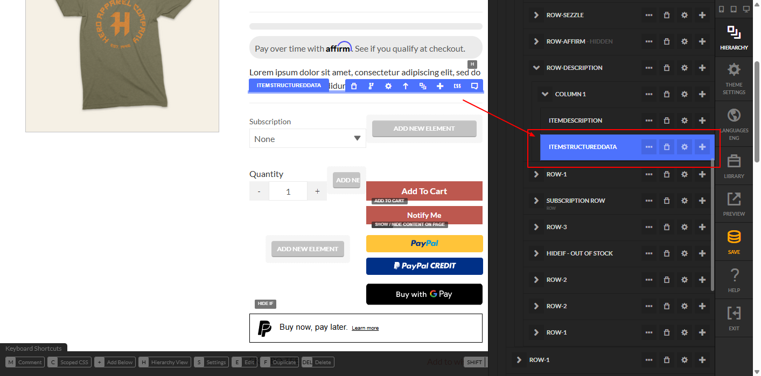The width and height of the screenshot is (761, 376).
Task: Click the Affirm pay over time banner
Action: tap(366, 48)
